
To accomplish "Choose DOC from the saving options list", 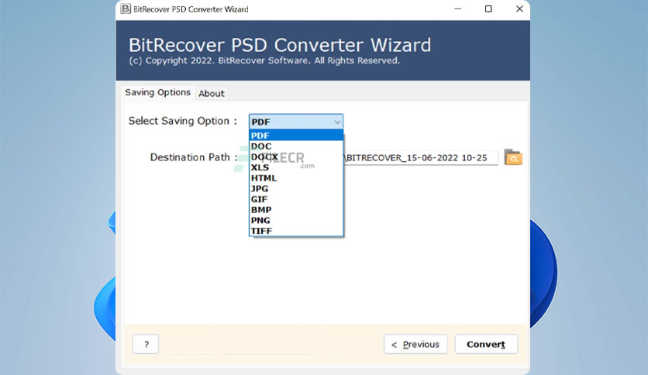I will (x=296, y=146).
